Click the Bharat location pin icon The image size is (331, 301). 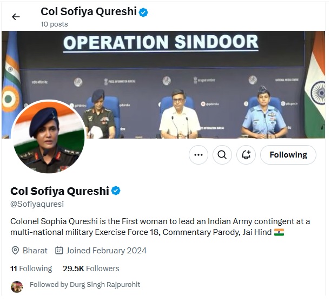click(x=15, y=252)
